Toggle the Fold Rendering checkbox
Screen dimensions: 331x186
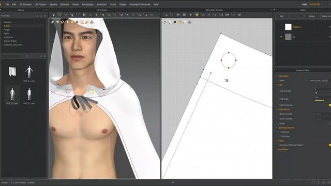pyautogui.click(x=330, y=105)
